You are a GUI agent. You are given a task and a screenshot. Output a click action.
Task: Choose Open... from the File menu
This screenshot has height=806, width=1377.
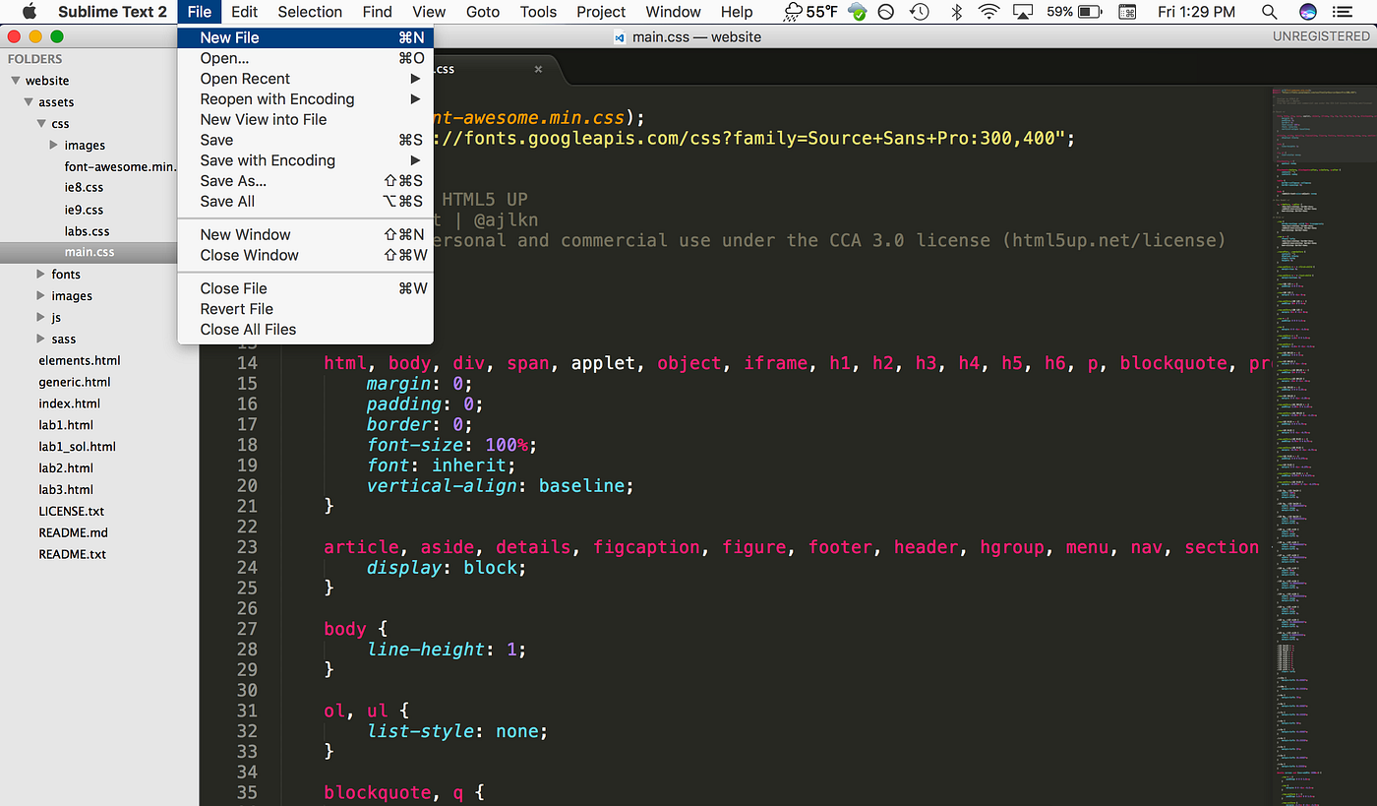pyautogui.click(x=305, y=58)
